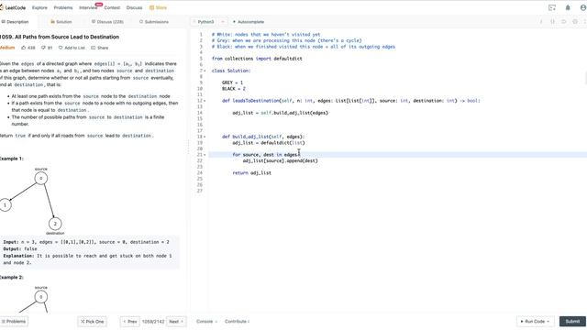
Task: Go to previous problem with Prev
Action: tap(130, 322)
